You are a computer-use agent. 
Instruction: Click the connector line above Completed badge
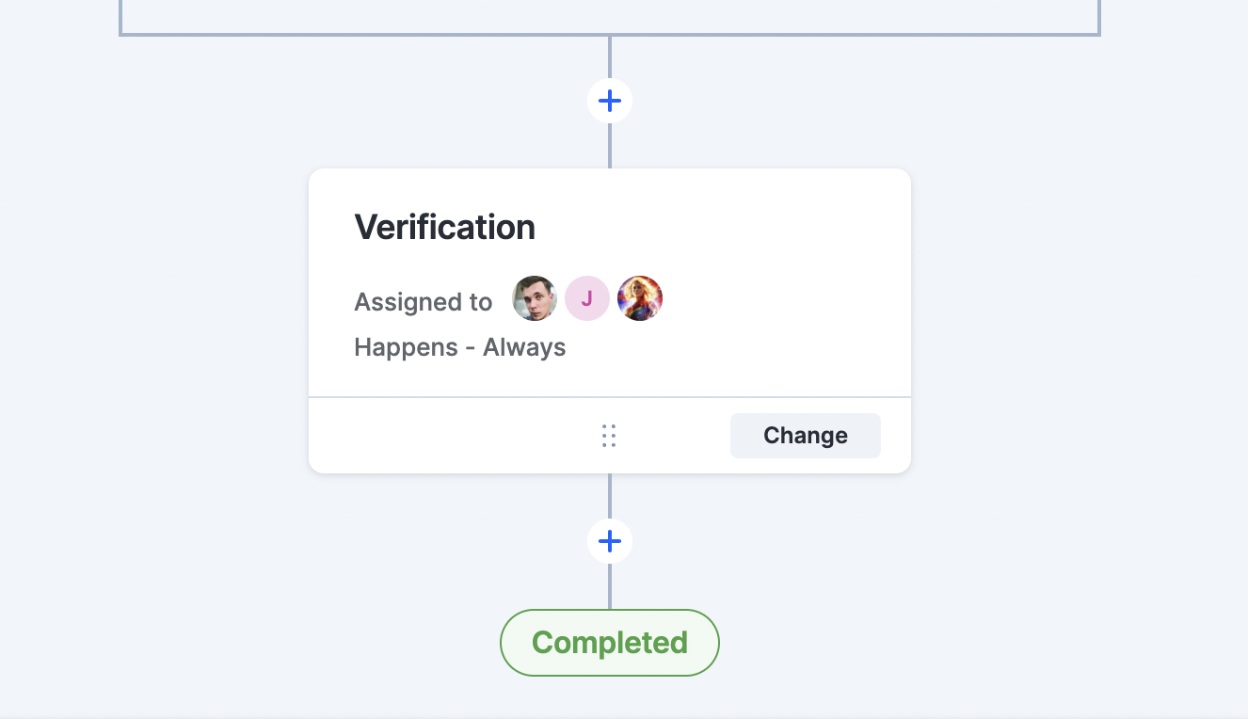(610, 586)
